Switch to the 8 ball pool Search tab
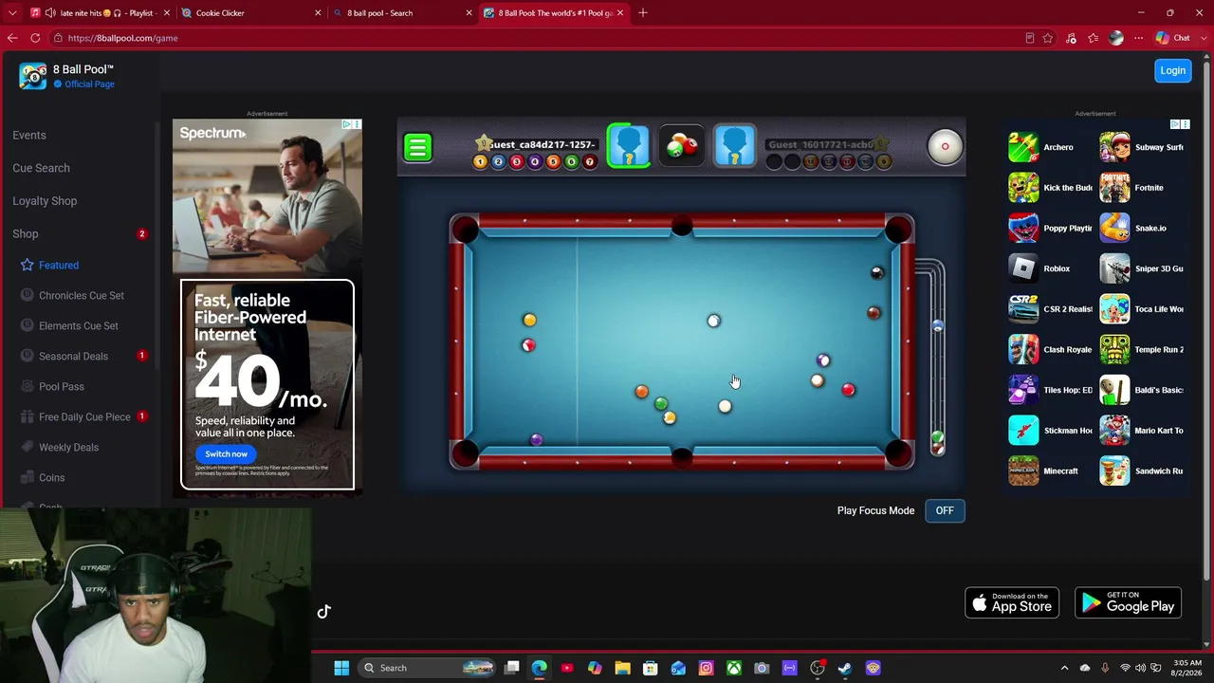 [x=402, y=12]
